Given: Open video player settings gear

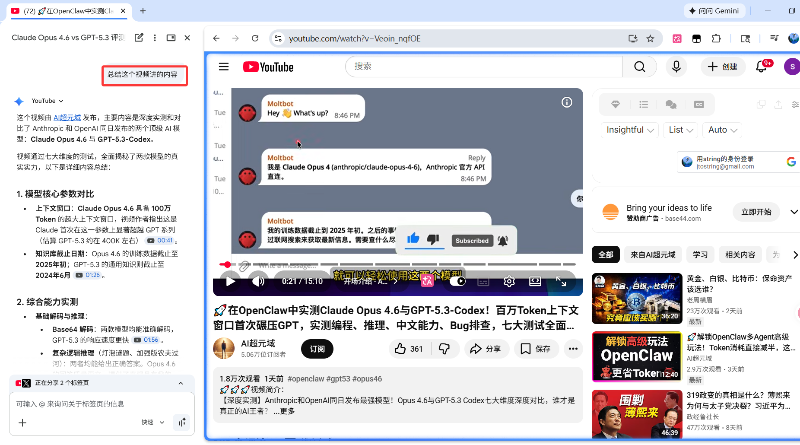Looking at the screenshot, I should coord(509,282).
